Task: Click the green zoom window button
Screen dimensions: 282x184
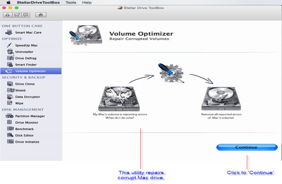Action: [17, 8]
